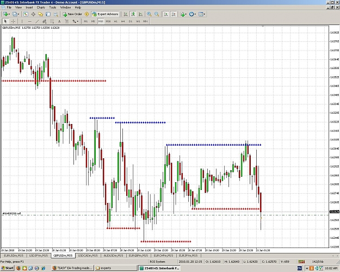Toggle the Terminal window icon

pos(48,14)
